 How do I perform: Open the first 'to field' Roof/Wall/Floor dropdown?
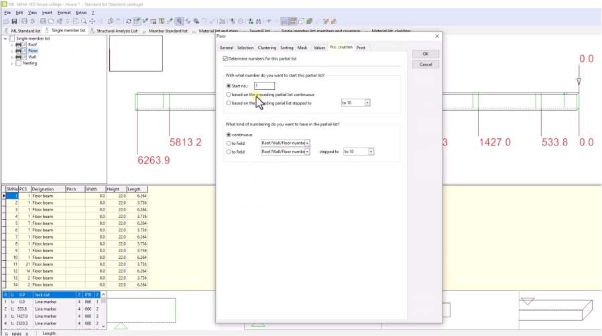pos(307,143)
